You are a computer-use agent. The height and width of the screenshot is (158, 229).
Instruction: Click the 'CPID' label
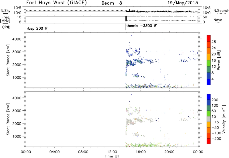click(x=6, y=27)
